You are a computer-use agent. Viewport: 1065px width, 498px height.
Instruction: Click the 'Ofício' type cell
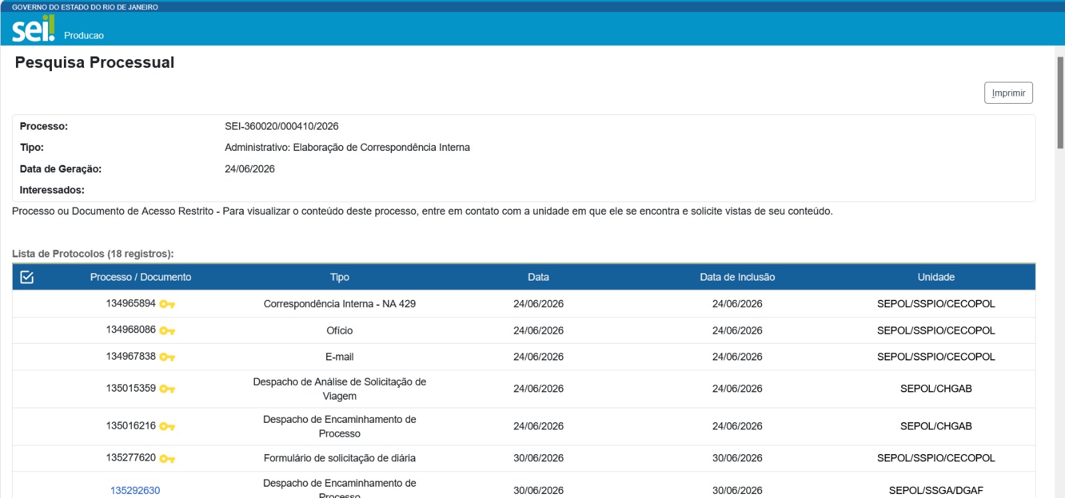tap(339, 330)
